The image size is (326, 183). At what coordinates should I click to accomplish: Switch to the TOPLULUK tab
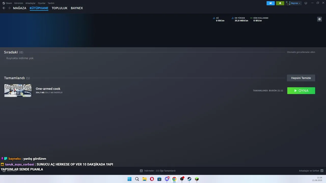pyautogui.click(x=60, y=8)
